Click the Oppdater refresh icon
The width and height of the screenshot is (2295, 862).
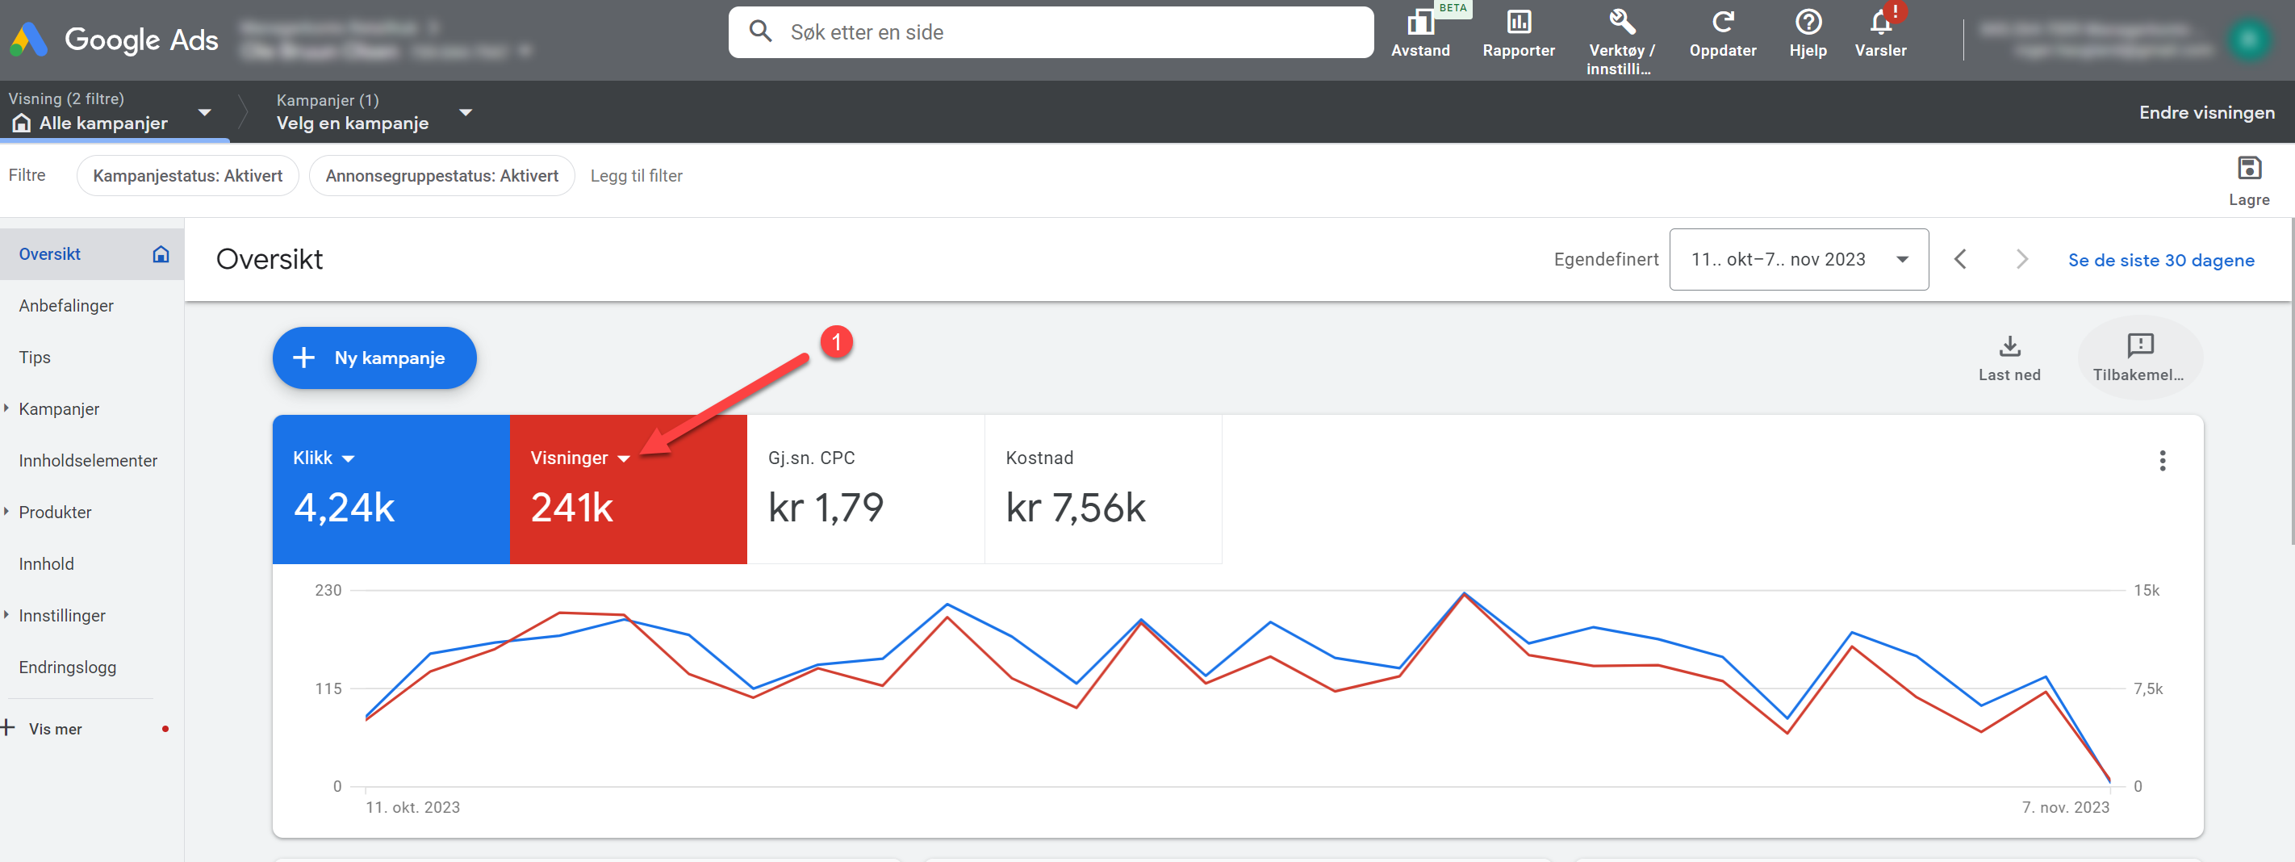(1722, 23)
